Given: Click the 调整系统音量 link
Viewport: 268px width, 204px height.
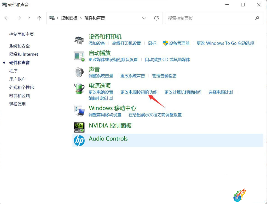Looking at the screenshot, I should pyautogui.click(x=101, y=76).
